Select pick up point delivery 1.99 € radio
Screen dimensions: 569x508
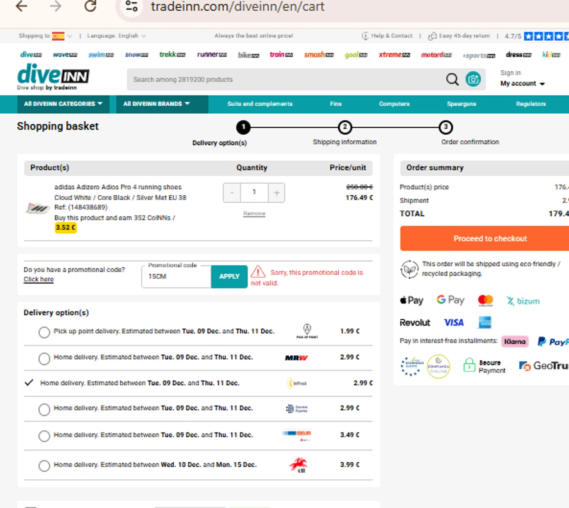44,332
